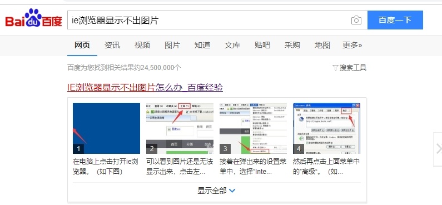Click the Baidu paw logo

tap(33, 18)
